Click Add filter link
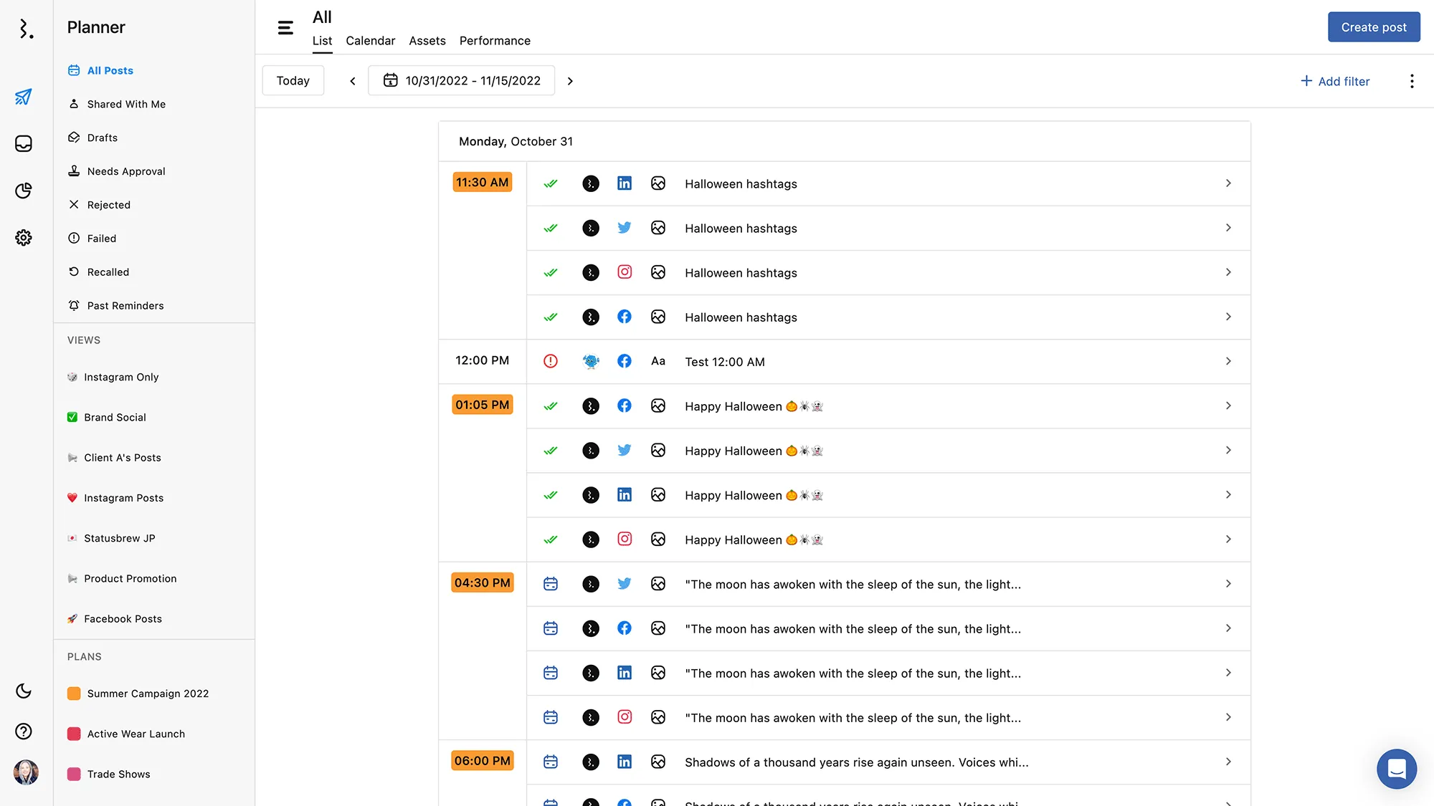The width and height of the screenshot is (1434, 806). coord(1335,81)
